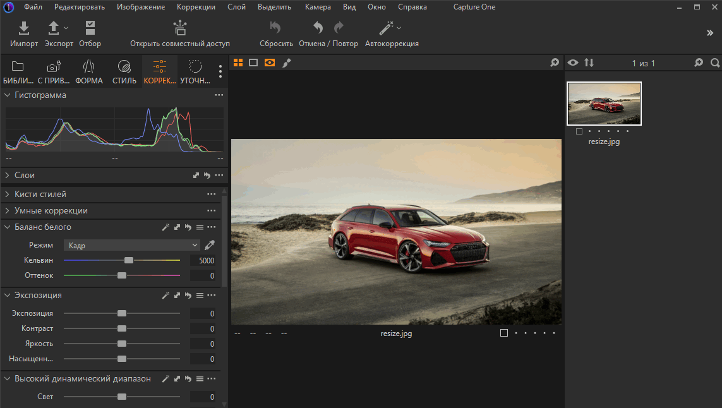Pick the white balance eyedropper
Image resolution: width=722 pixels, height=408 pixels.
coord(210,244)
